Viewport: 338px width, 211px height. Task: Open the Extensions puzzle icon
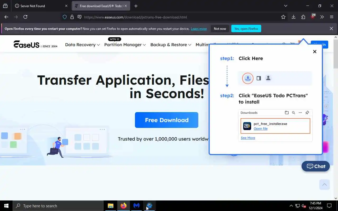(x=303, y=17)
